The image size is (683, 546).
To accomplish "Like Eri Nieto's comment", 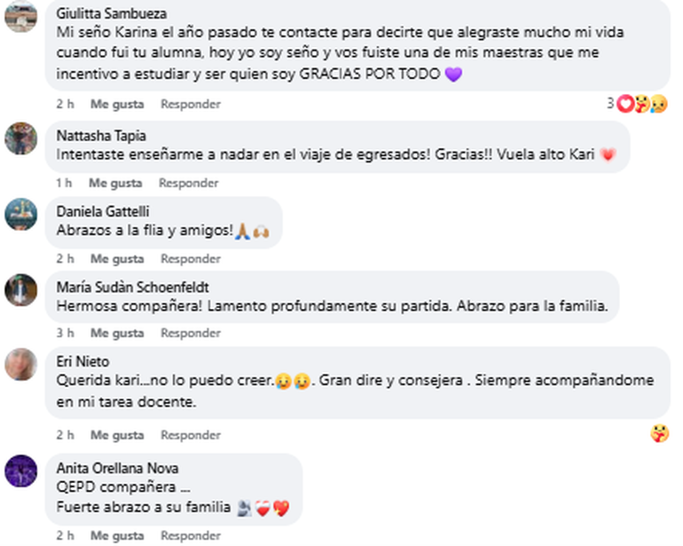I will [116, 436].
